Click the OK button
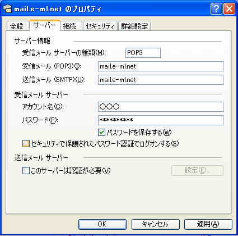 [x=102, y=224]
